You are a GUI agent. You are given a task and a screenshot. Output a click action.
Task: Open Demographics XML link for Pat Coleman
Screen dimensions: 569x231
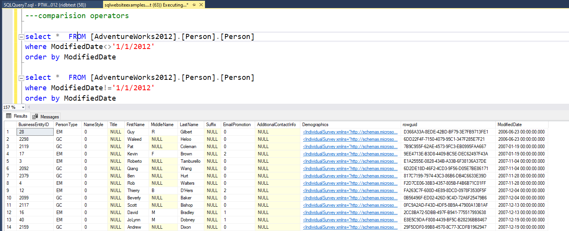350,147
